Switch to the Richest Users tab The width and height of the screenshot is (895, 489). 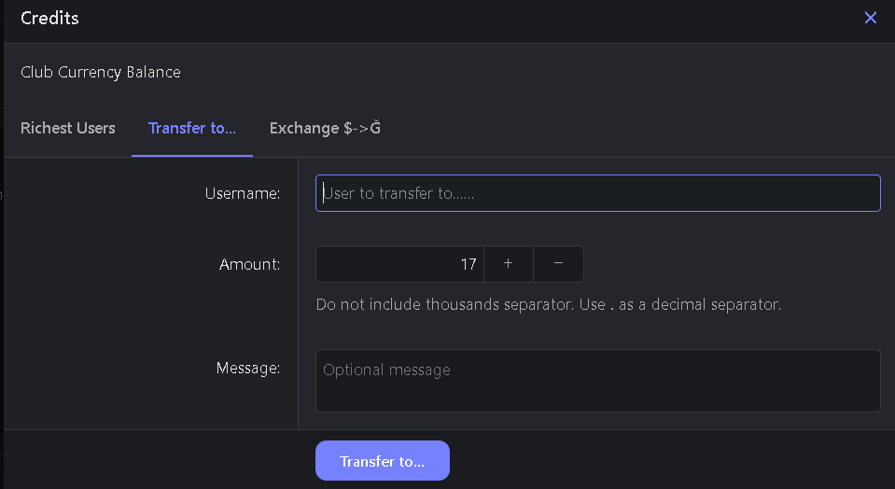[x=68, y=128]
